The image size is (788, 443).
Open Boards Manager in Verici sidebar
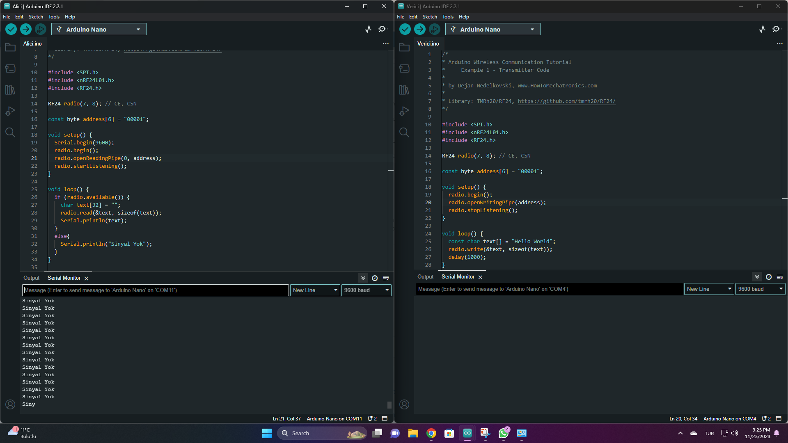[x=404, y=69]
